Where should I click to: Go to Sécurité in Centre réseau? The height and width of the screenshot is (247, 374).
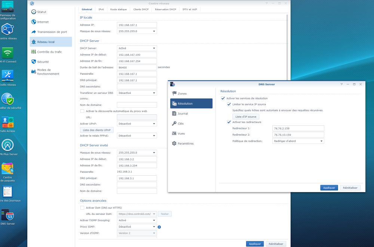point(43,62)
